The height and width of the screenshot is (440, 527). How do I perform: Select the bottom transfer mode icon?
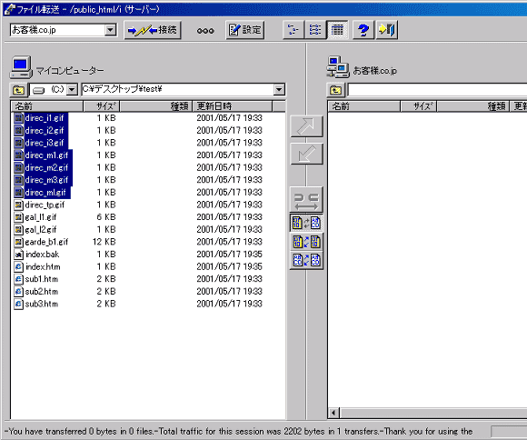(x=306, y=260)
